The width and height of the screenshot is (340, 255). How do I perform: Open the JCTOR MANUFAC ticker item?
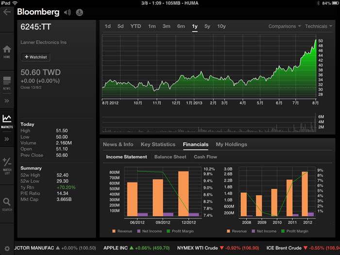pyautogui.click(x=55, y=248)
